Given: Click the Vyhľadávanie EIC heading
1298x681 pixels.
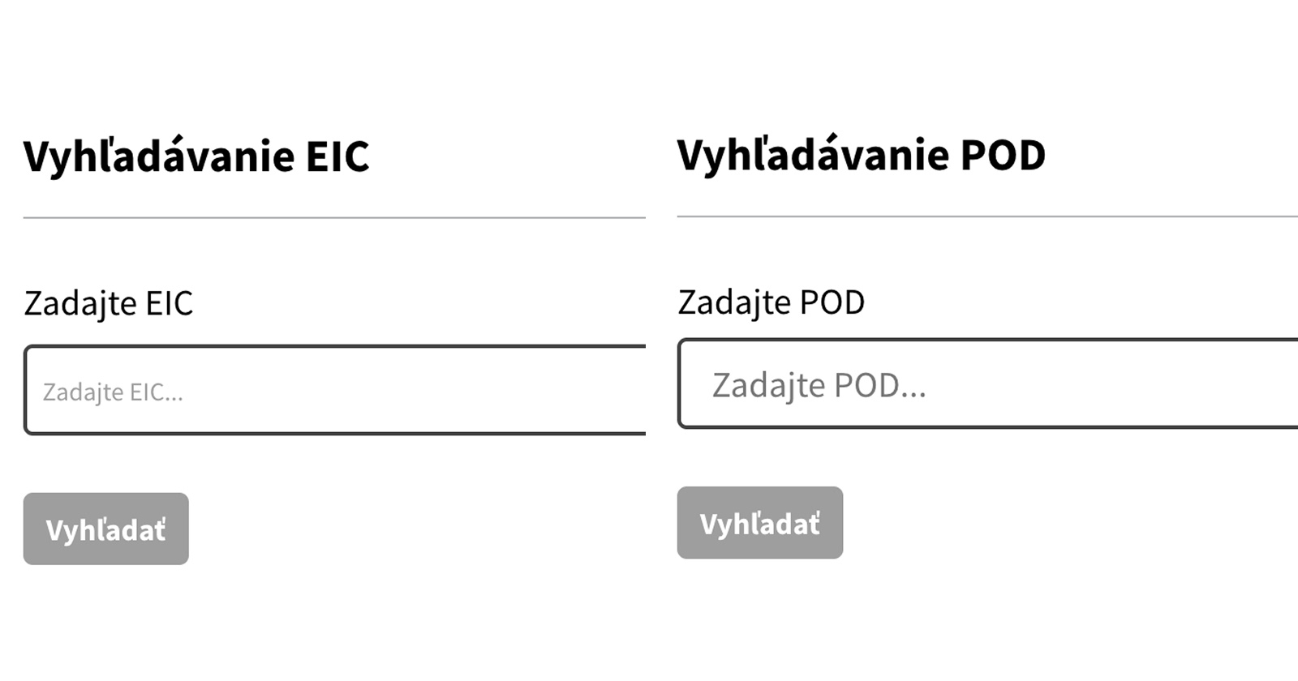Looking at the screenshot, I should point(196,156).
